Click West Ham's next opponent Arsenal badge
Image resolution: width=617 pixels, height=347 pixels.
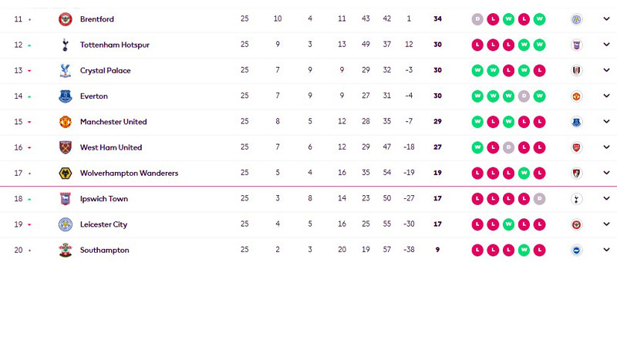coord(576,147)
